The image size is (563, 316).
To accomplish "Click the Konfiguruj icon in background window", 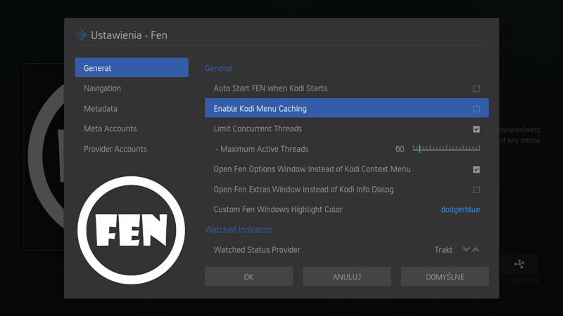I will [x=519, y=264].
